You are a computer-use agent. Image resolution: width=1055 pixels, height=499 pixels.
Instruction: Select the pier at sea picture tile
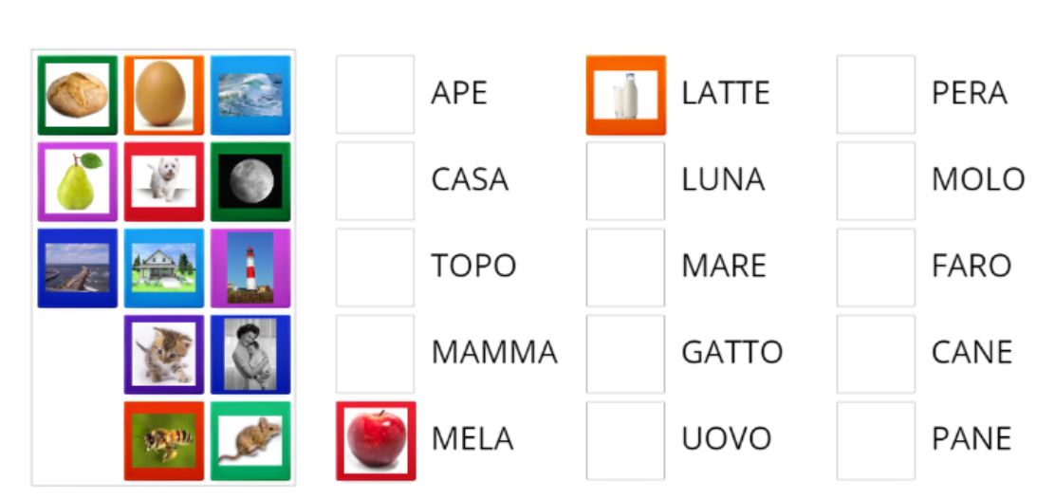[78, 268]
